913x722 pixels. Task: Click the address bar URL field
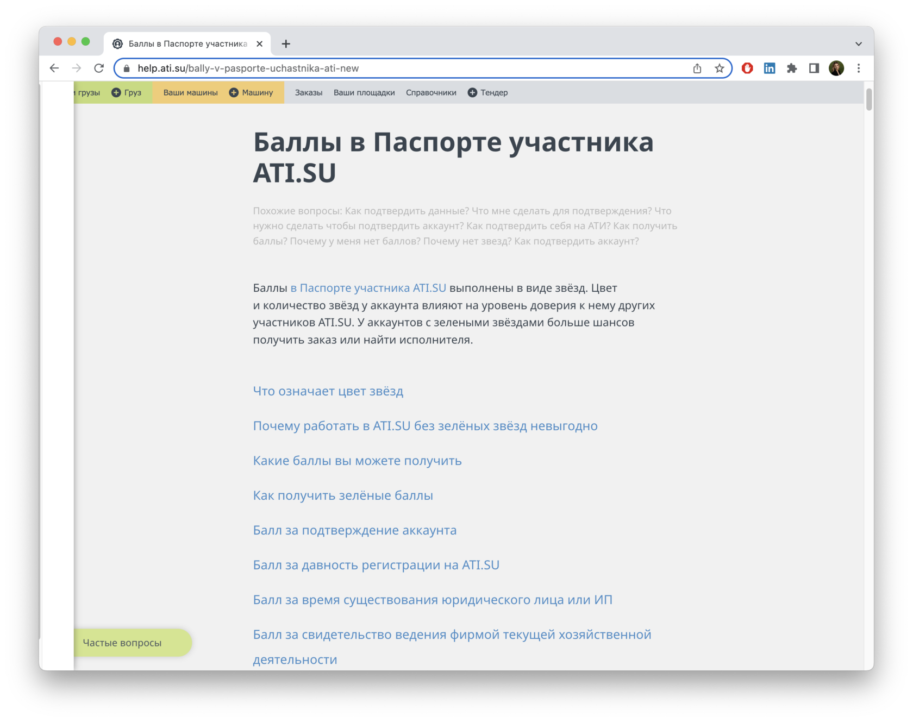[380, 68]
